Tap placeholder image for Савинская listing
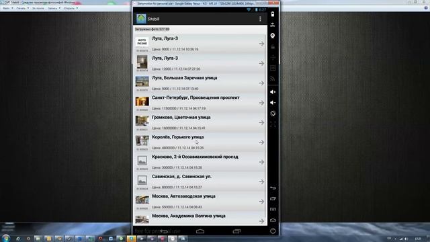Viewport: 430px width, 242px height. tap(142, 180)
